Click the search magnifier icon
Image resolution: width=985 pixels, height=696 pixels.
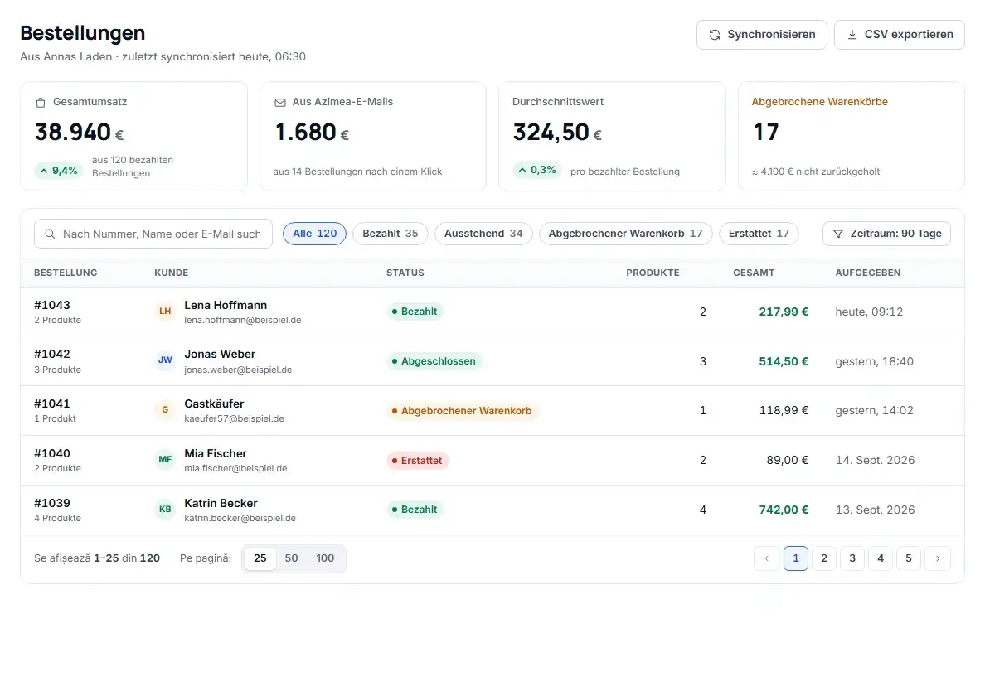click(51, 234)
